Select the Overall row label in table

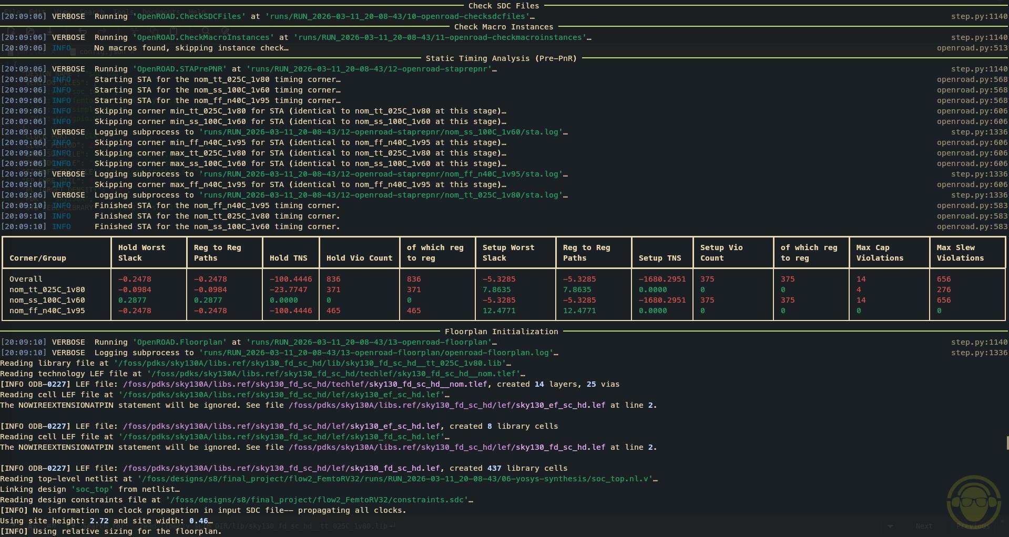(26, 279)
